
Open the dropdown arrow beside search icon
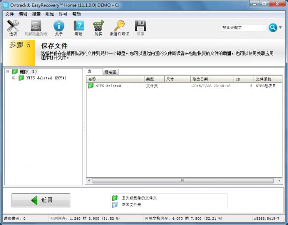(x=281, y=28)
